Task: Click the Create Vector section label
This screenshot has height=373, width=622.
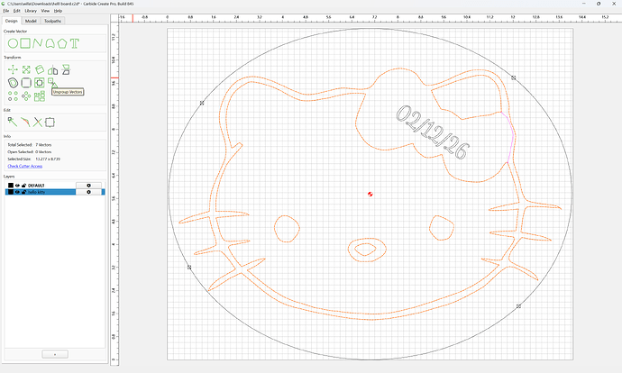Action: click(15, 31)
